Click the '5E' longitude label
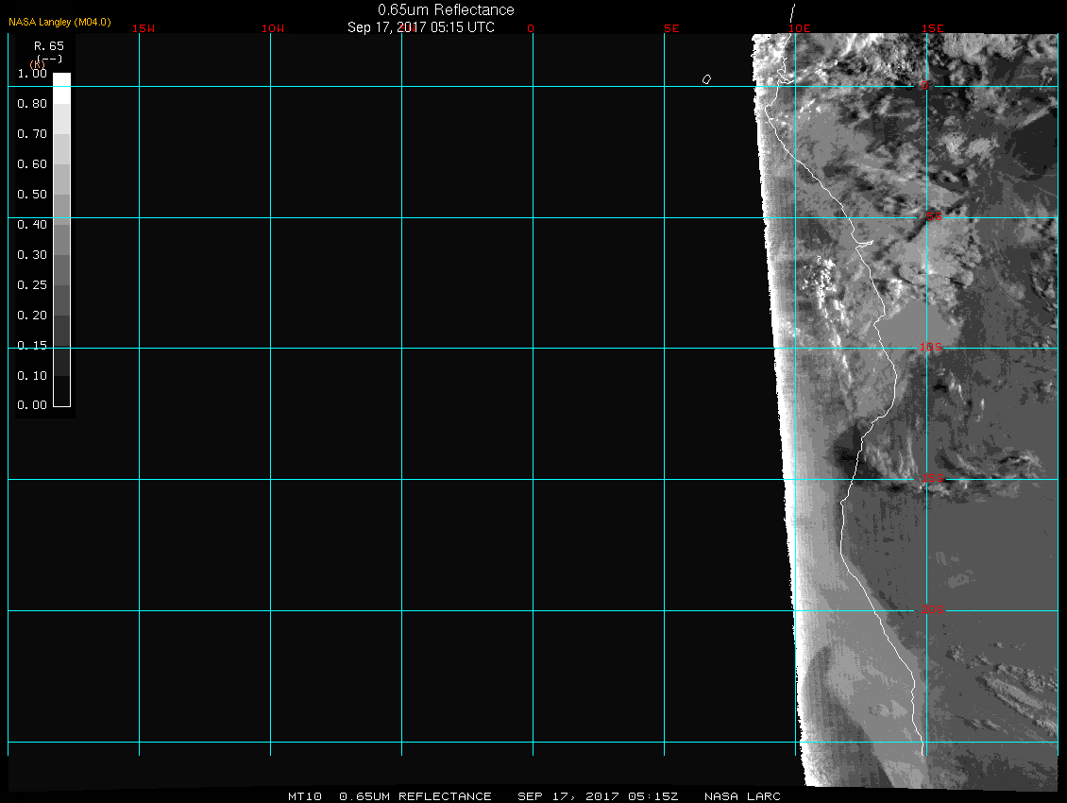 pyautogui.click(x=671, y=28)
